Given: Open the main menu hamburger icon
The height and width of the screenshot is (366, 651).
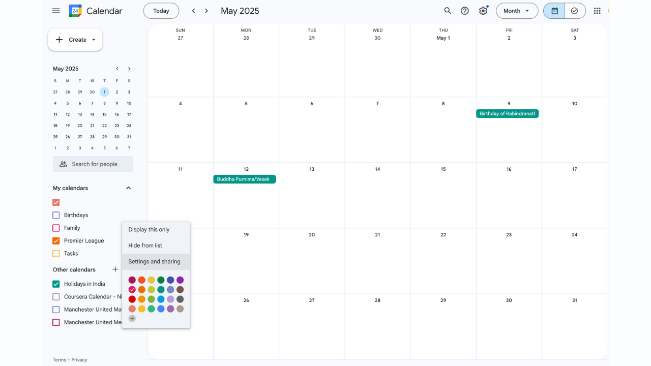Looking at the screenshot, I should 56,11.
